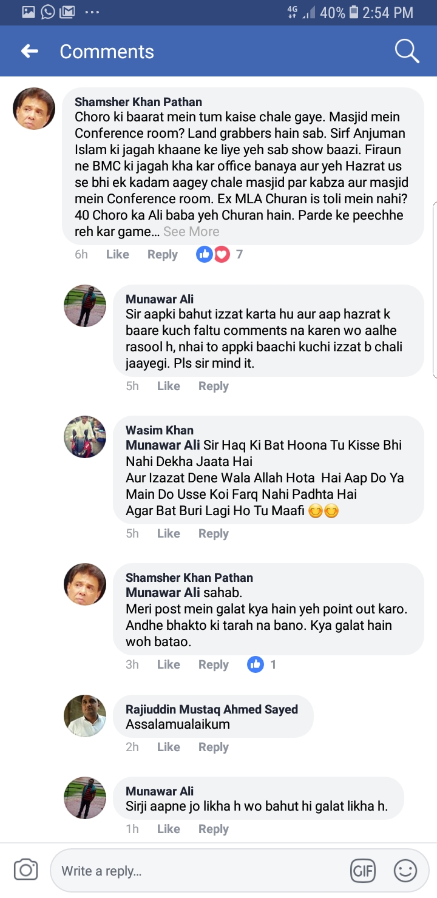This screenshot has height=898, width=437.
Task: Open the emoji smiley picker
Action: tap(405, 871)
